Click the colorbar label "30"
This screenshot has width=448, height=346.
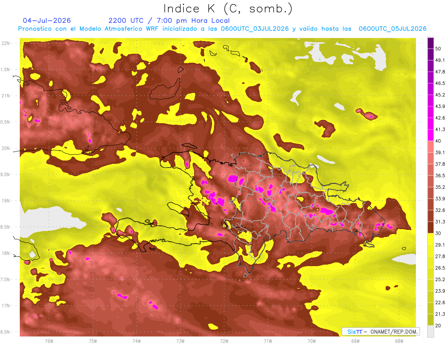coord(438,233)
